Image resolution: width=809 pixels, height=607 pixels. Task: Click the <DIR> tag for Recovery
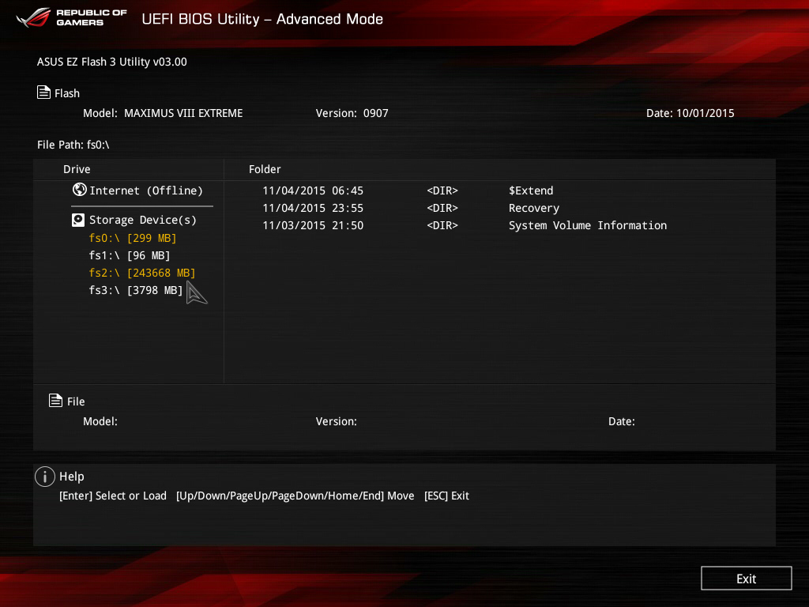pos(442,208)
